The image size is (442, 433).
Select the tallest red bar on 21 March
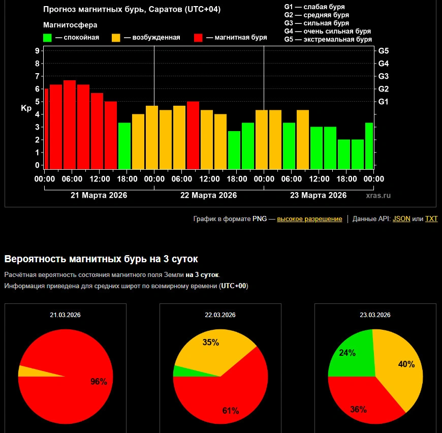tap(70, 125)
